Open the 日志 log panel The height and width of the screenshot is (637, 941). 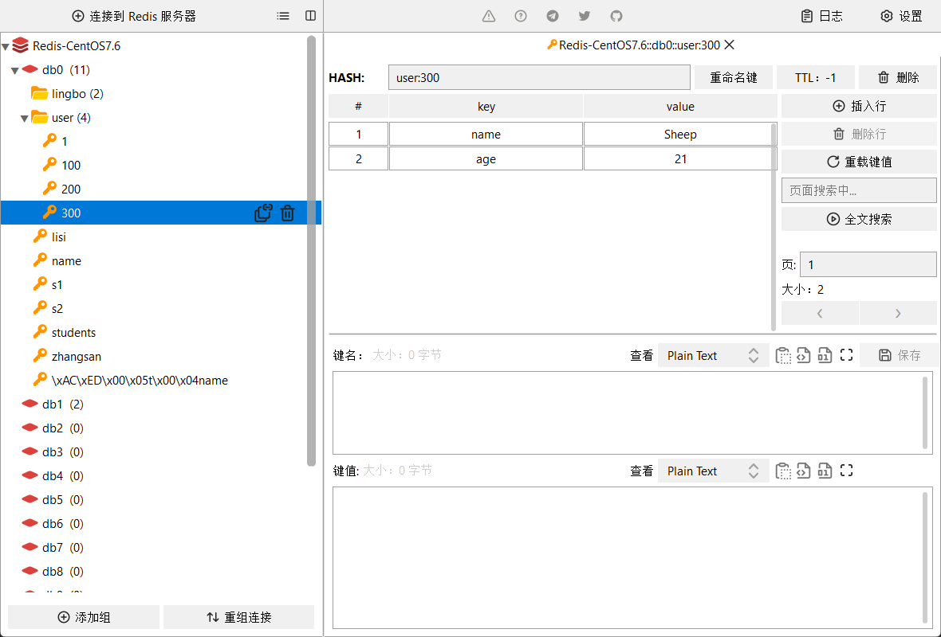point(823,16)
